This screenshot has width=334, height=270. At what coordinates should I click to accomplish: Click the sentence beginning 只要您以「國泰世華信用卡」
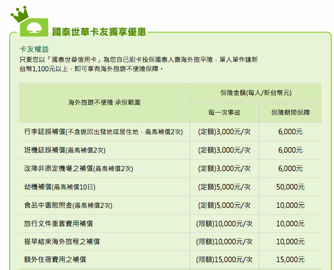tap(139, 59)
